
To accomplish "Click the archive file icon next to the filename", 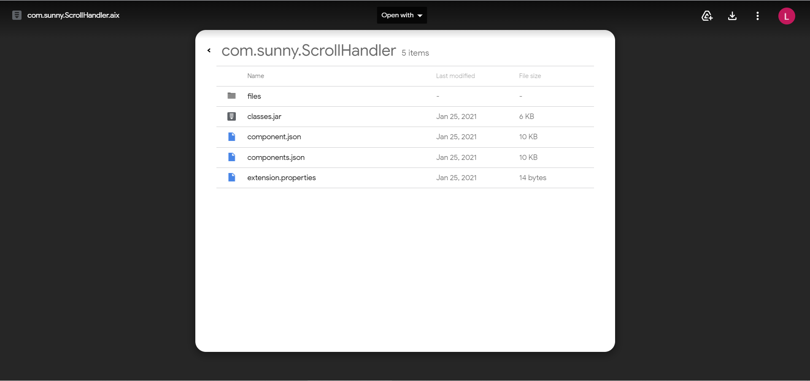I will coord(16,15).
